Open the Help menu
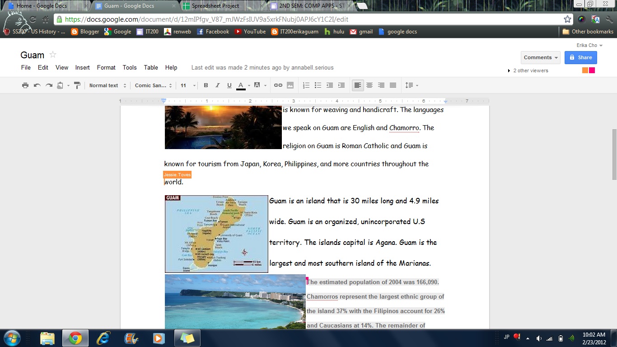617x347 pixels. 171,67
